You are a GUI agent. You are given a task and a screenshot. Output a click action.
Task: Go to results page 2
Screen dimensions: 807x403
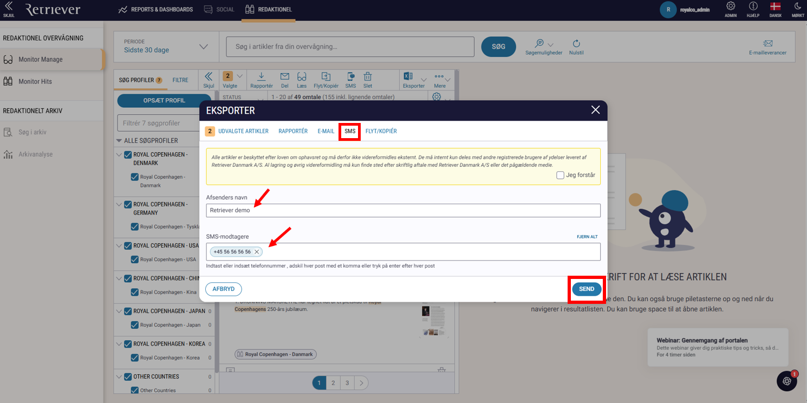pyautogui.click(x=333, y=383)
